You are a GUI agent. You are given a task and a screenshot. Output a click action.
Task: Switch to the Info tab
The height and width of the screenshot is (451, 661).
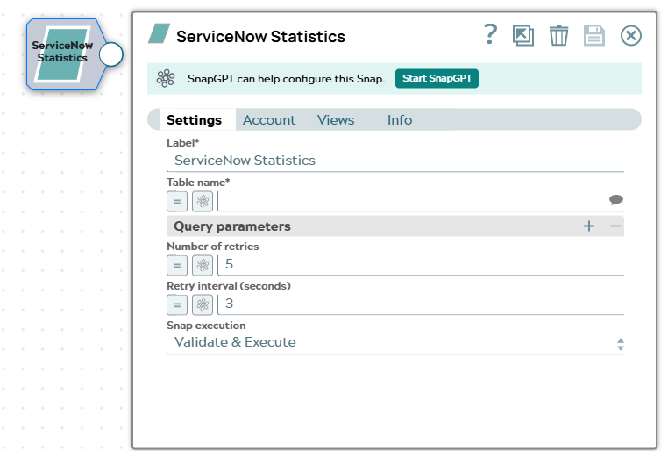(400, 120)
